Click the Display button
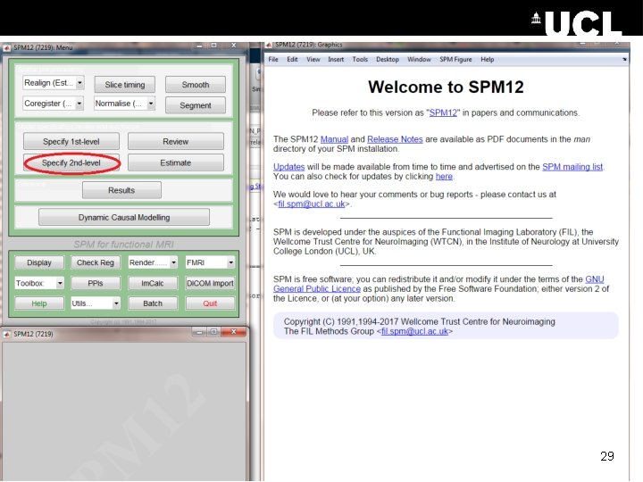 (39, 262)
